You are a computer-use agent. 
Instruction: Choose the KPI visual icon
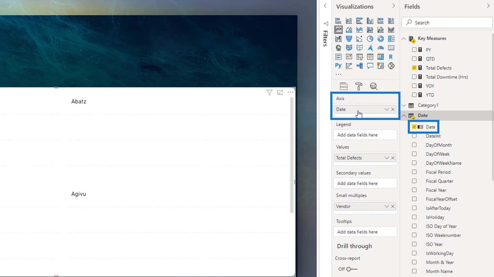pyautogui.click(x=349, y=57)
